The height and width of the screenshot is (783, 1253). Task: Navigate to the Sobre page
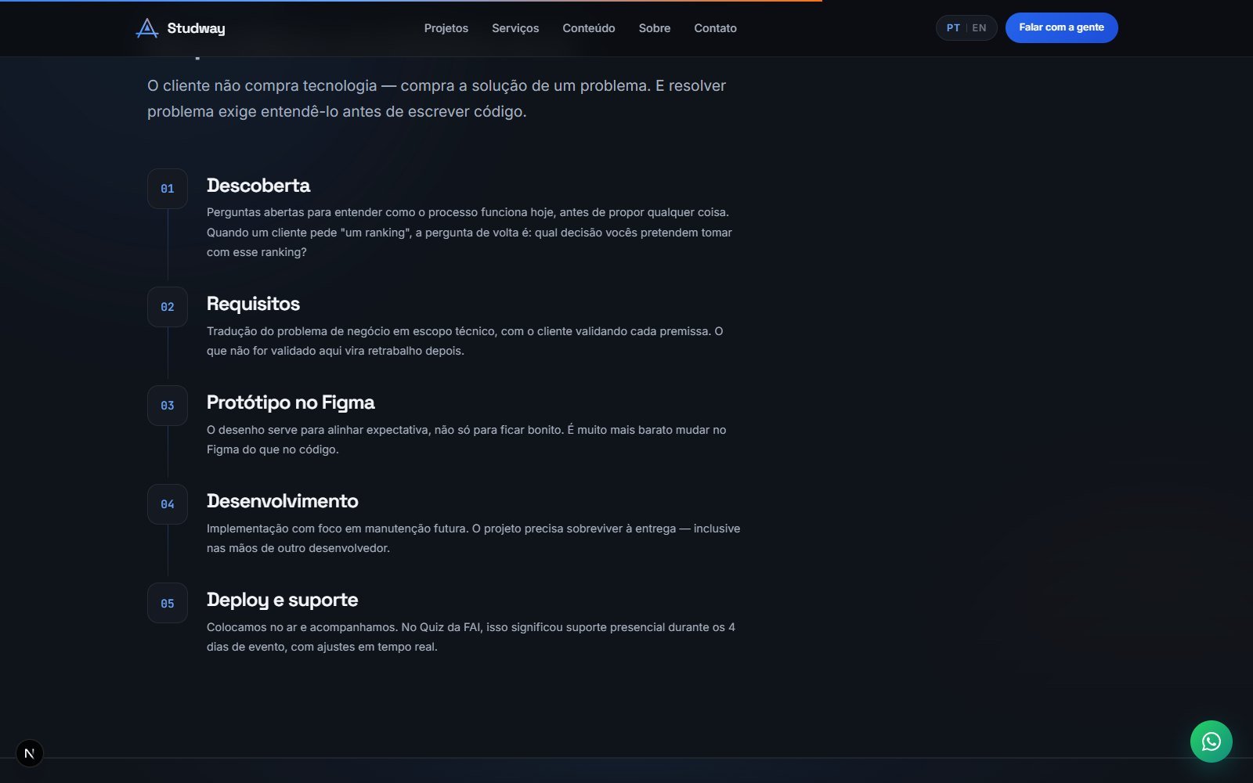[x=655, y=28]
